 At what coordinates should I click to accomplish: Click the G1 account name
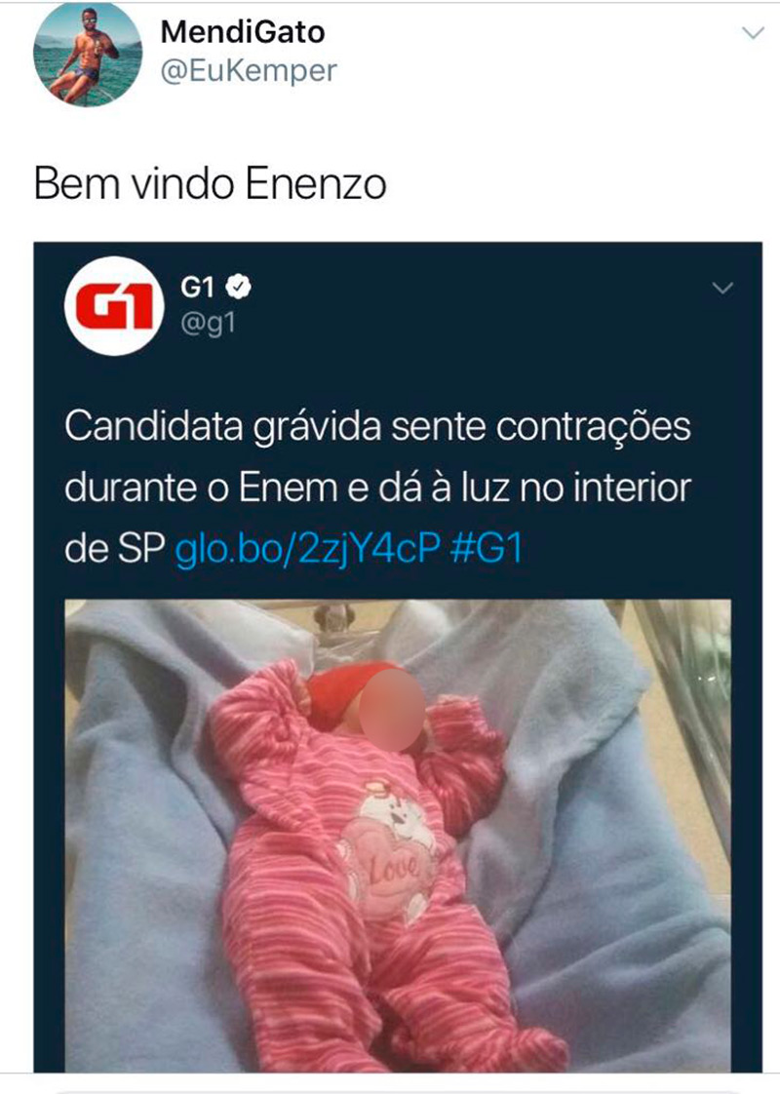(198, 287)
